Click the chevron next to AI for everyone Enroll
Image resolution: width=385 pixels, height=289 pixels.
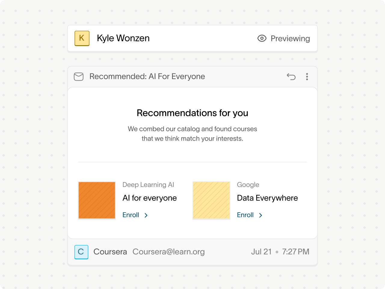click(x=146, y=215)
